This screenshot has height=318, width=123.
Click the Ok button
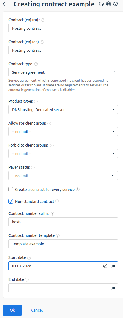pyautogui.click(x=12, y=310)
